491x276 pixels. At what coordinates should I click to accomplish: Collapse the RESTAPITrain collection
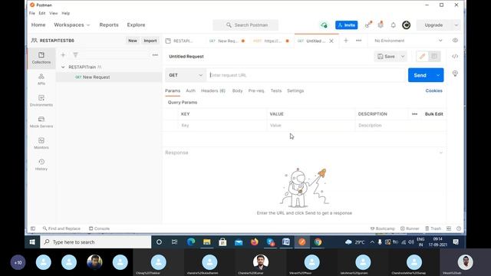point(63,67)
